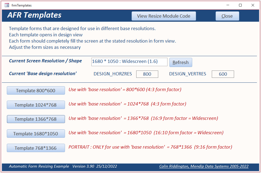The width and height of the screenshot is (261, 173).
Task: Close the window with the X button
Action: (x=253, y=5)
